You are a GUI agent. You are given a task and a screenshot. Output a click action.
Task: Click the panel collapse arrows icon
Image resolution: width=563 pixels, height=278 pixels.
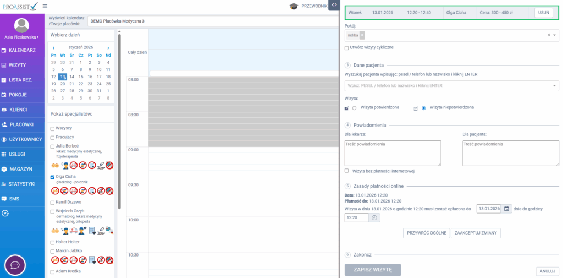pos(334,6)
